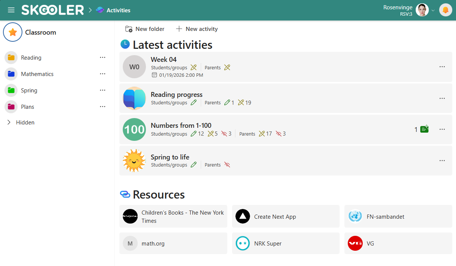Click Week 04 Parents no-edit pencil icon

pos(227,67)
